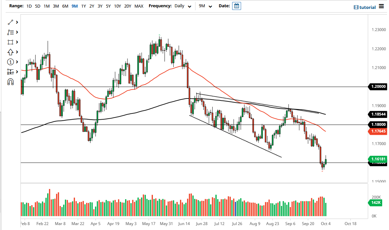Set range to 2Y
The height and width of the screenshot is (230, 389).
coord(92,6)
